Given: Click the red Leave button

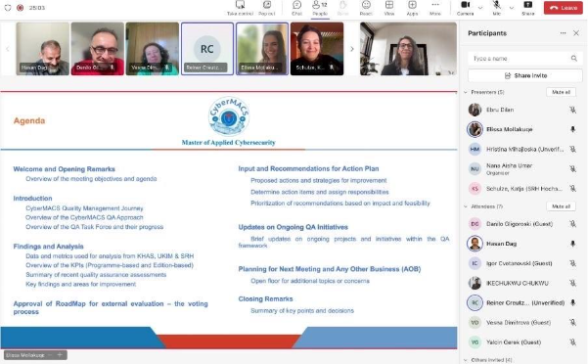Looking at the screenshot, I should click(564, 8).
